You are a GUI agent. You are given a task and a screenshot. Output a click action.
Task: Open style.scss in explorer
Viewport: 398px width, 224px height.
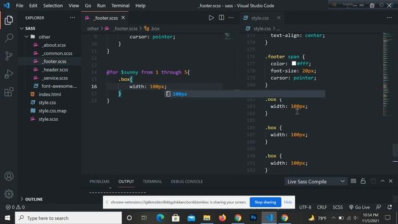coord(49,119)
